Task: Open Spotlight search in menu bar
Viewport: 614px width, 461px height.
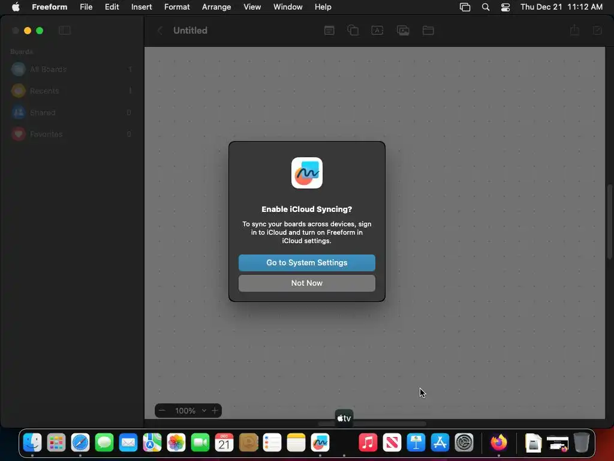Action: tap(486, 7)
